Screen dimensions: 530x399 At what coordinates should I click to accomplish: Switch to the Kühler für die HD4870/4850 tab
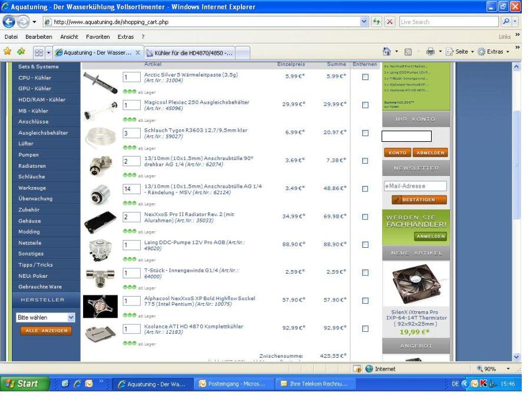click(189, 53)
